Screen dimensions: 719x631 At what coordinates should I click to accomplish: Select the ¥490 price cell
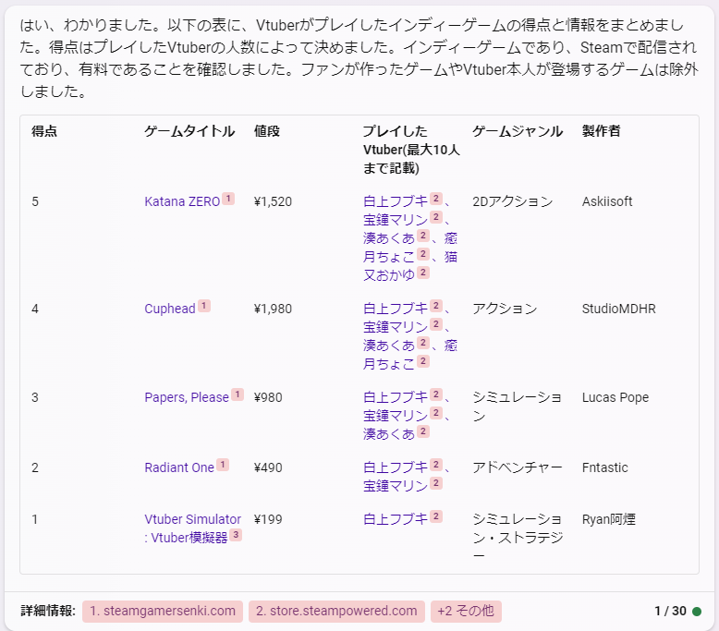[268, 467]
